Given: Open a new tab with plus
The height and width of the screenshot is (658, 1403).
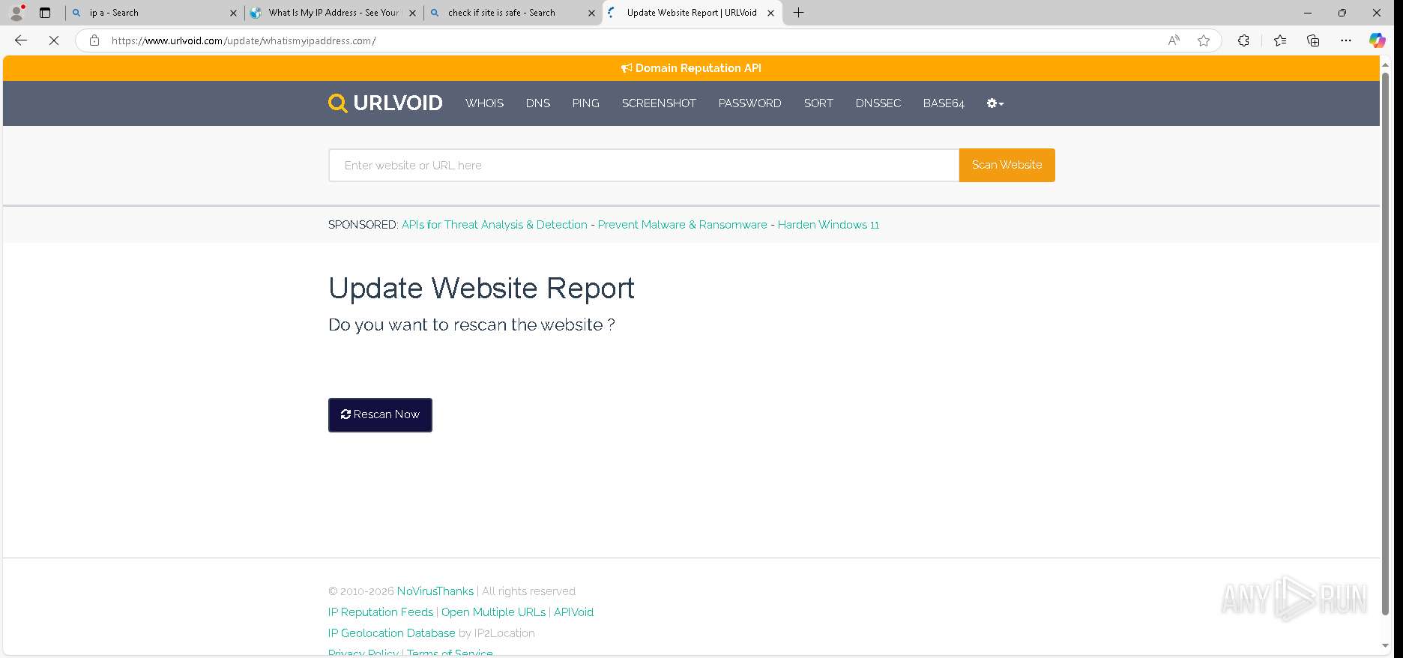Looking at the screenshot, I should pyautogui.click(x=799, y=13).
